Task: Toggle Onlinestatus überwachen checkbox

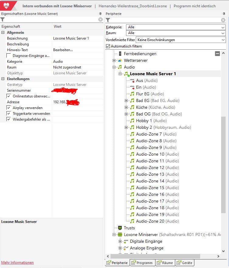Action: (9, 96)
